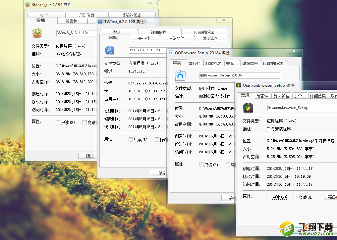Open 数字签名 tab in TWInst window
This screenshot has width=337, height=240.
coord(211,38)
